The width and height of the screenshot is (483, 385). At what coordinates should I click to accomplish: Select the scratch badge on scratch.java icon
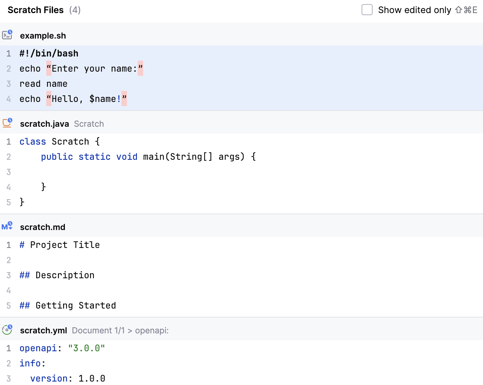pyautogui.click(x=11, y=120)
